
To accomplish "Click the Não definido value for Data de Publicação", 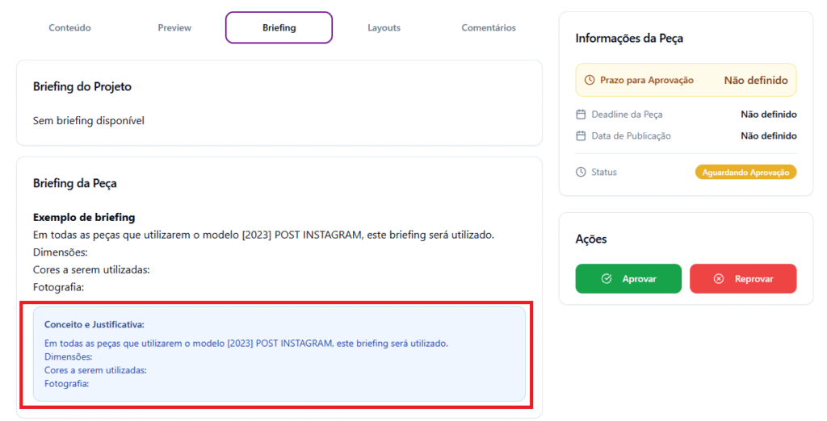I will 768,135.
